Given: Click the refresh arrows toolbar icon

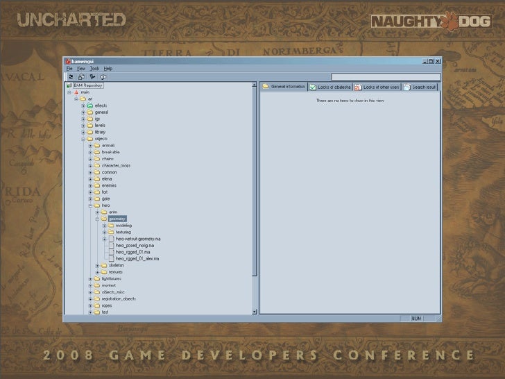Looking at the screenshot, I should tap(71, 76).
